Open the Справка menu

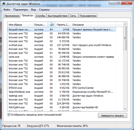coord(44,10)
